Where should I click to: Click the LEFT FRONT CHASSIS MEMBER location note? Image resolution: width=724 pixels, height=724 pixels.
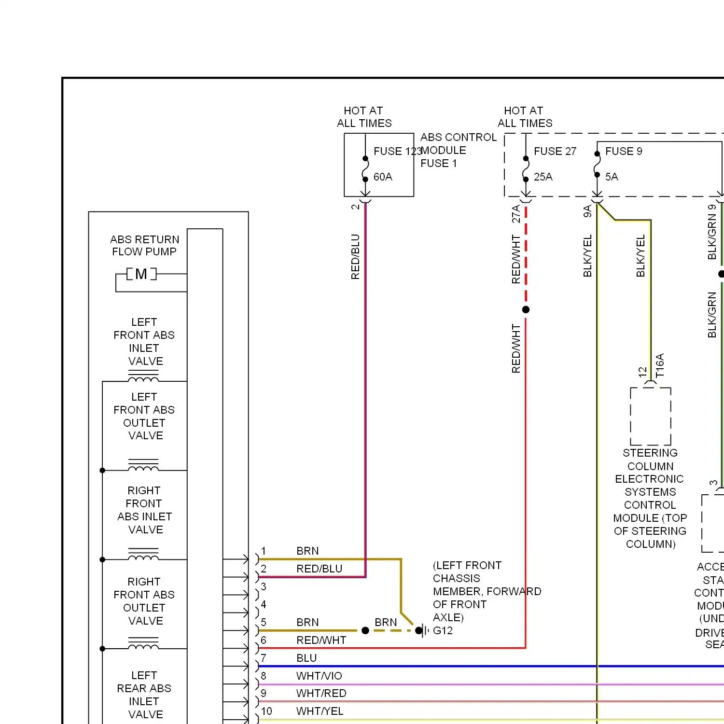[x=487, y=591]
